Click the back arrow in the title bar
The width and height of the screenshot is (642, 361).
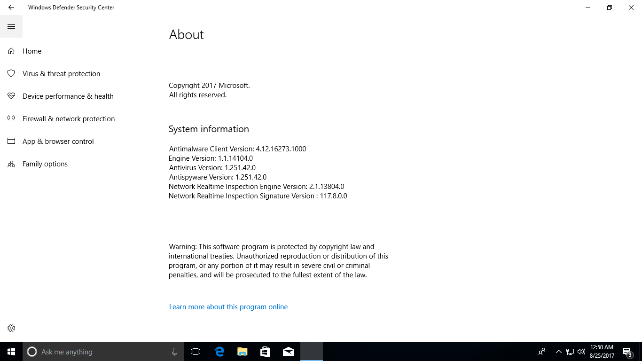(x=11, y=8)
